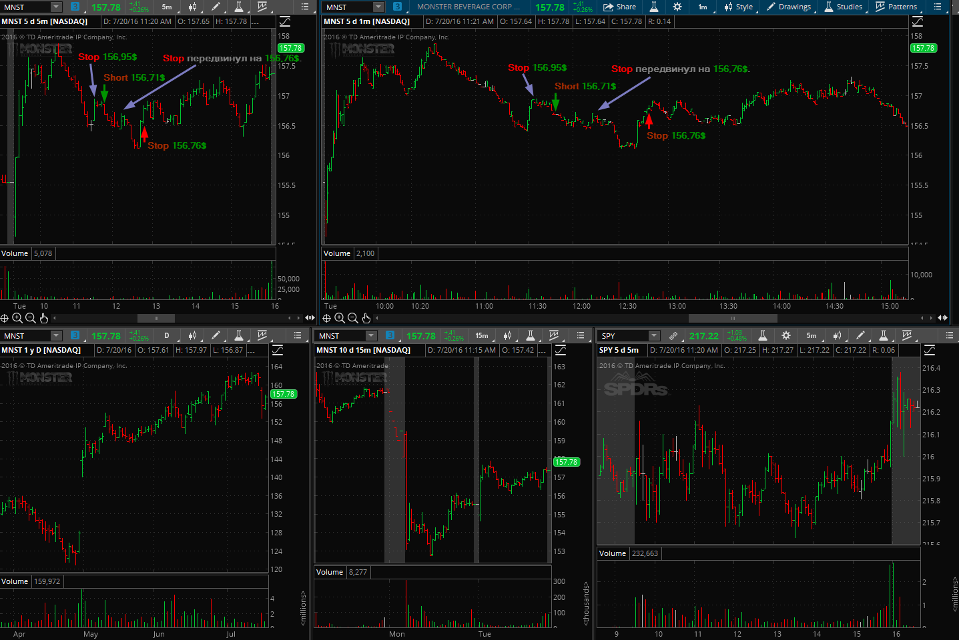The image size is (959, 640).
Task: Open the list menu icon of SPY chart
Action: [x=949, y=335]
